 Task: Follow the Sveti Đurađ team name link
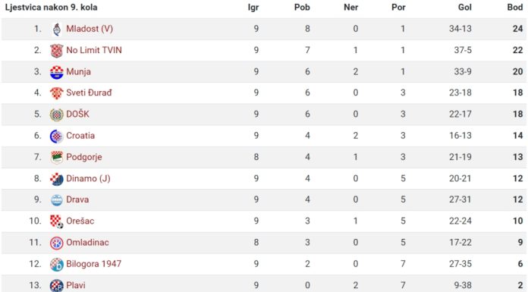(x=89, y=93)
